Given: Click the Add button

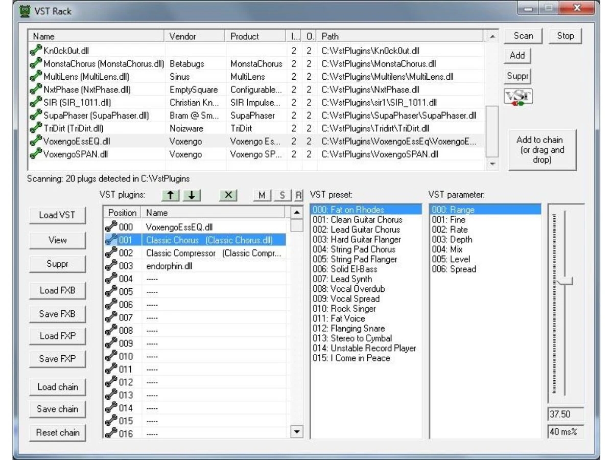Looking at the screenshot, I should (517, 55).
